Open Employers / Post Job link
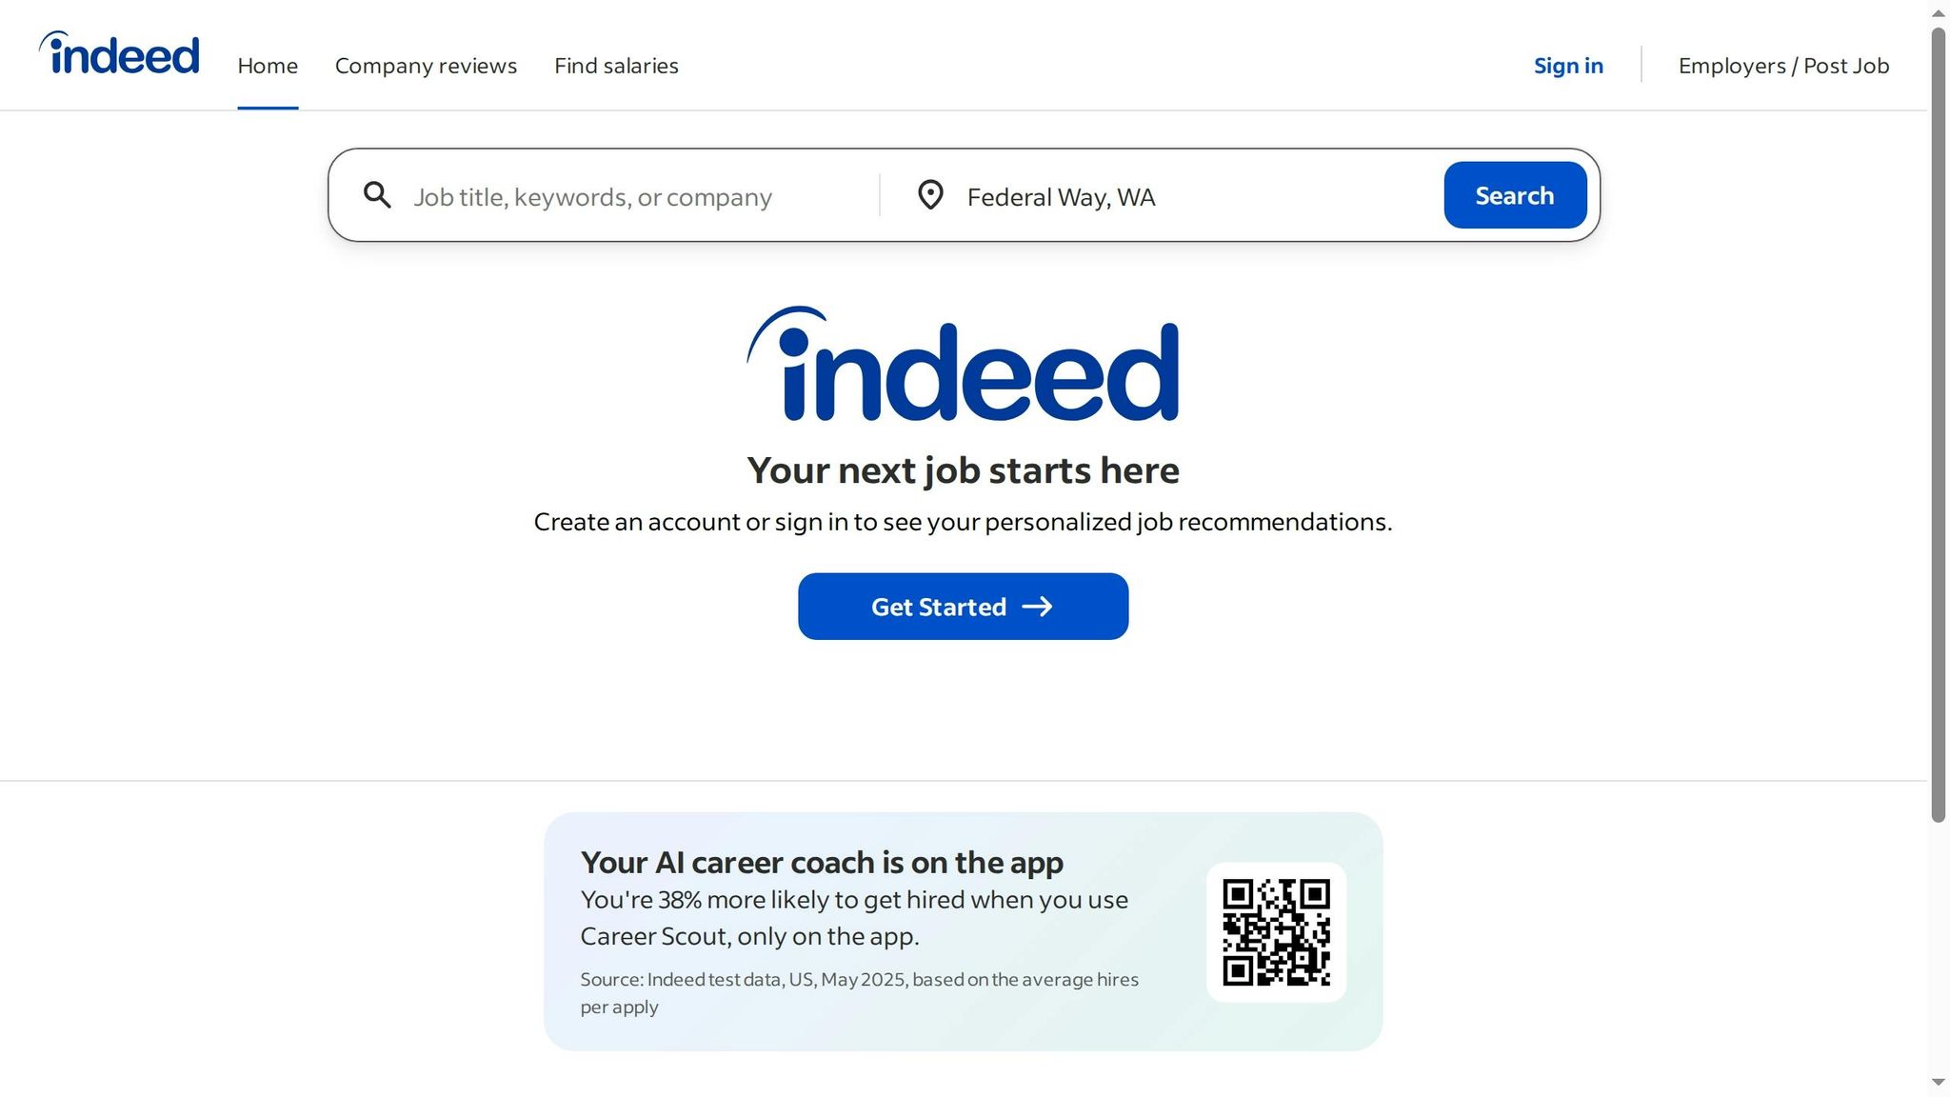The image size is (1950, 1097). (1783, 66)
